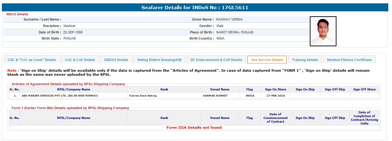Screen dimensions: 392x141
Task: Switch to Training Details tab
Action: 305,60
